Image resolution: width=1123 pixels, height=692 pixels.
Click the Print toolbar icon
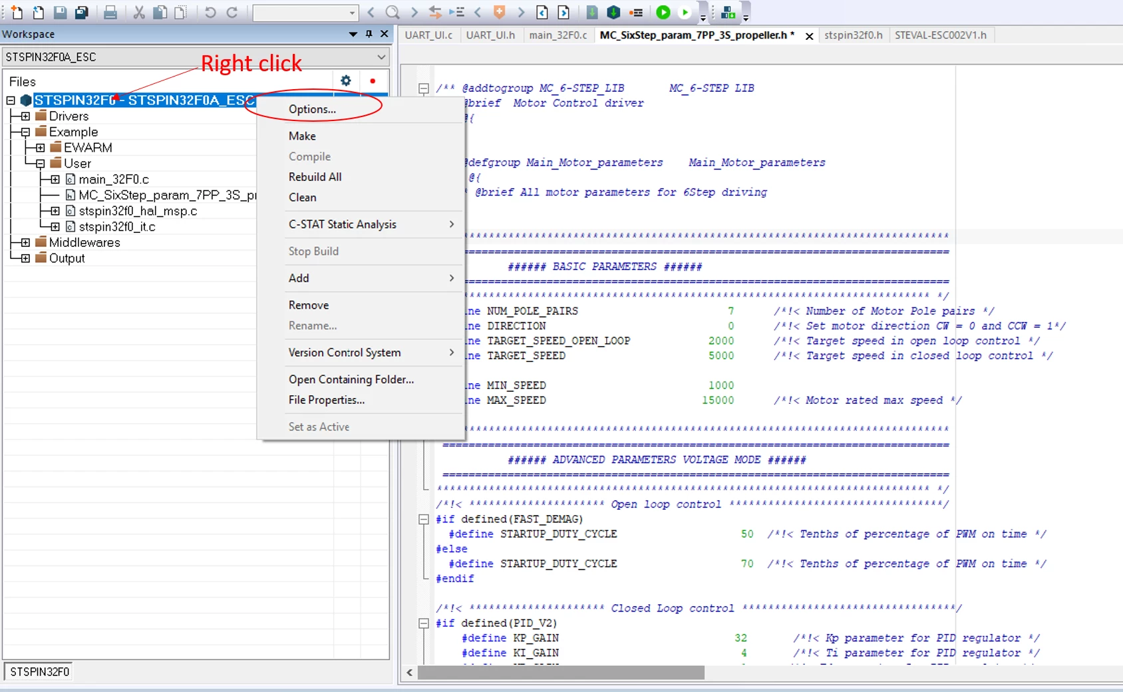tap(110, 12)
